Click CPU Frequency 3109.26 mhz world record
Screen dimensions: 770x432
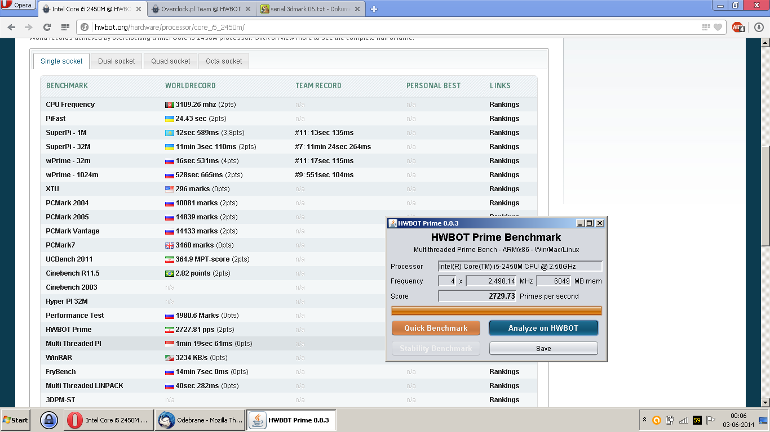point(196,105)
